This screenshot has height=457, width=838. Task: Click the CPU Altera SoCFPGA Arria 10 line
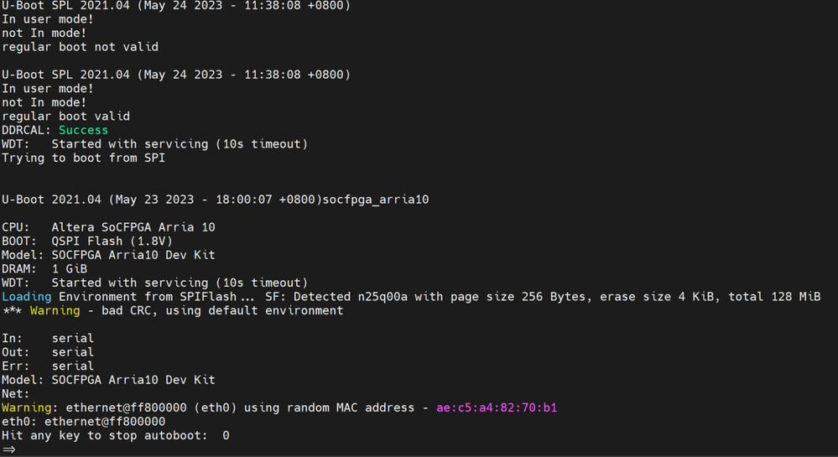(x=108, y=227)
